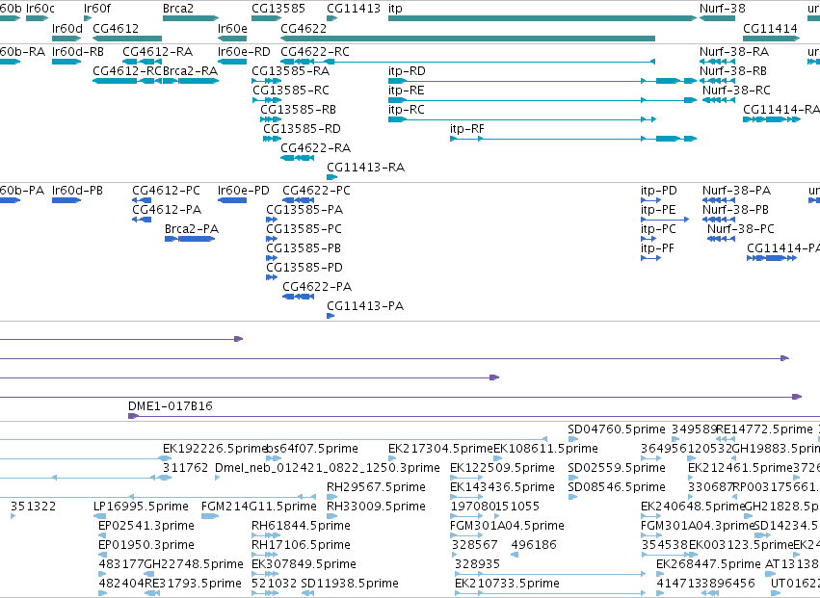Select the Brca2 gene bar

(191, 18)
